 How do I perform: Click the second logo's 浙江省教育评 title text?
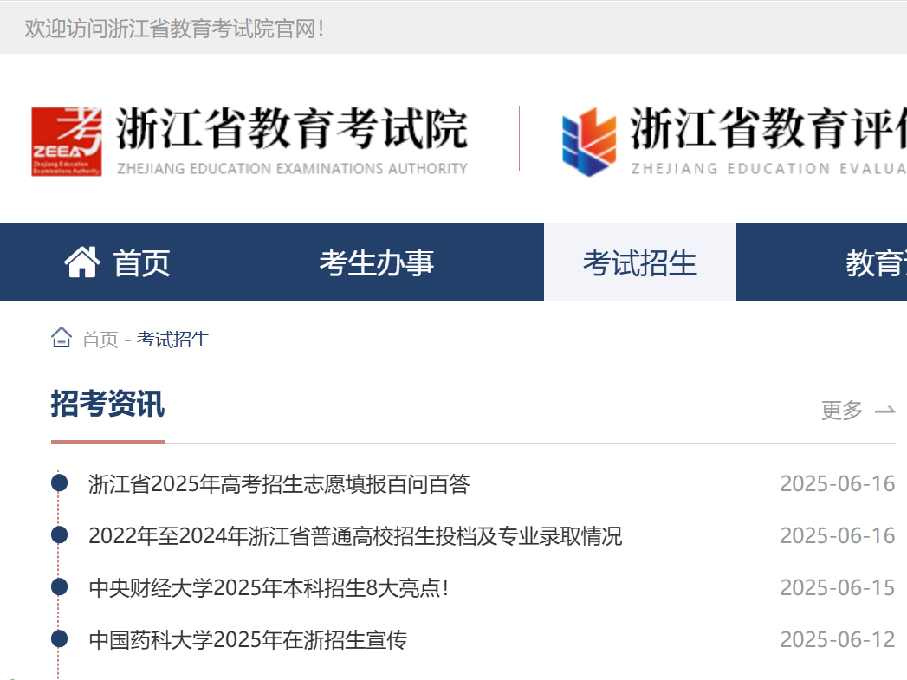tap(768, 128)
